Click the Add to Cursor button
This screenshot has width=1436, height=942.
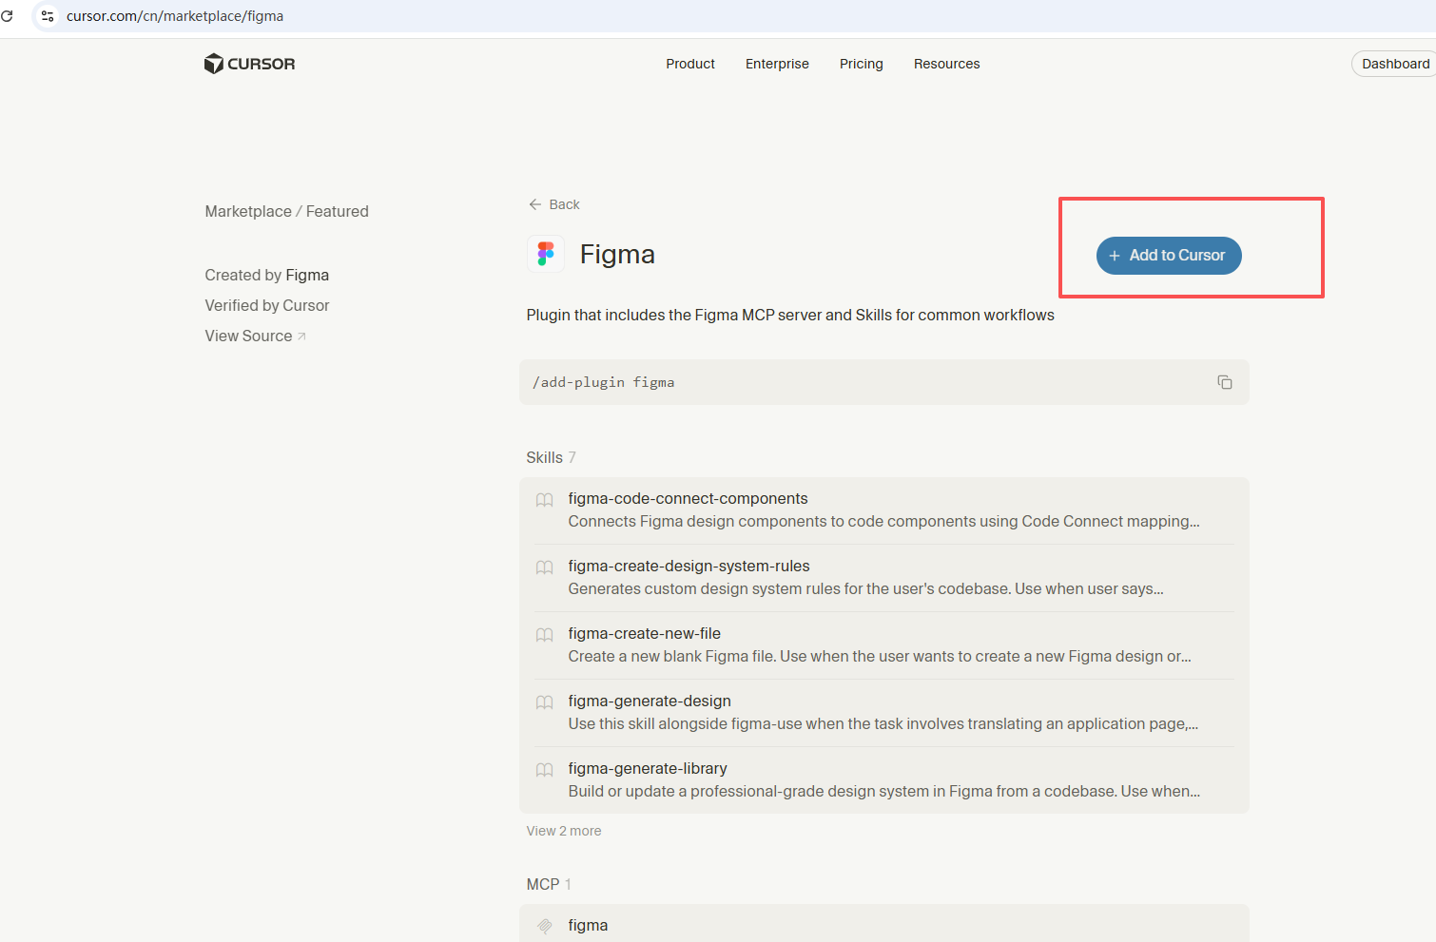click(x=1169, y=256)
